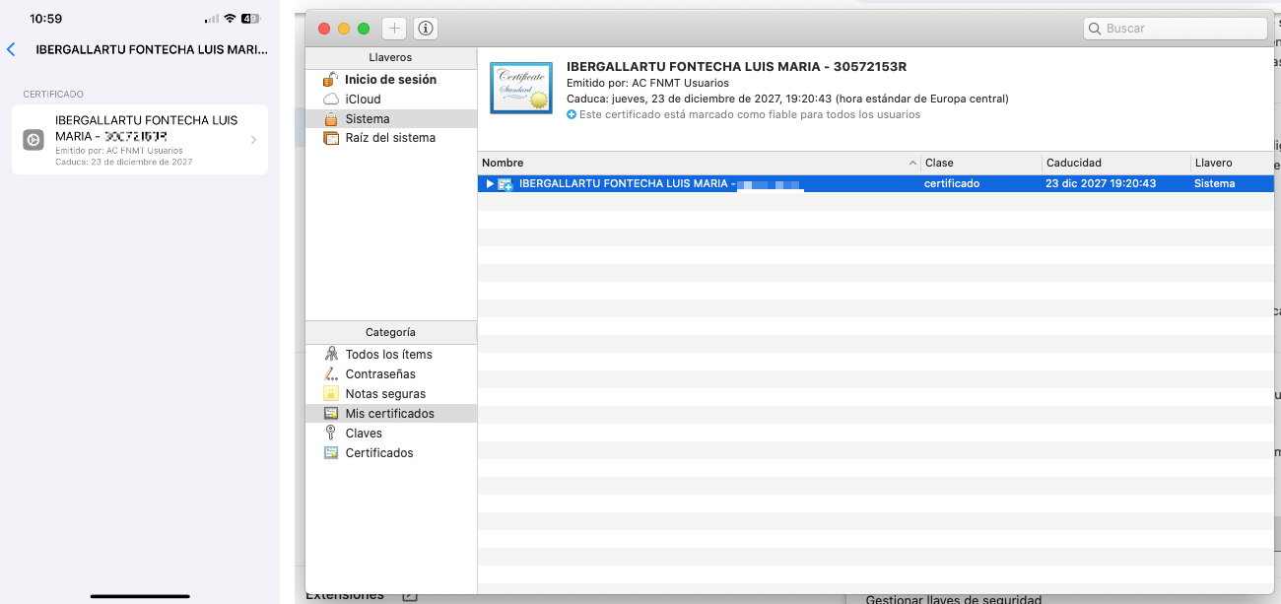The image size is (1281, 604).
Task: Click the "certificado" cell in Clase column
Action: coord(952,183)
